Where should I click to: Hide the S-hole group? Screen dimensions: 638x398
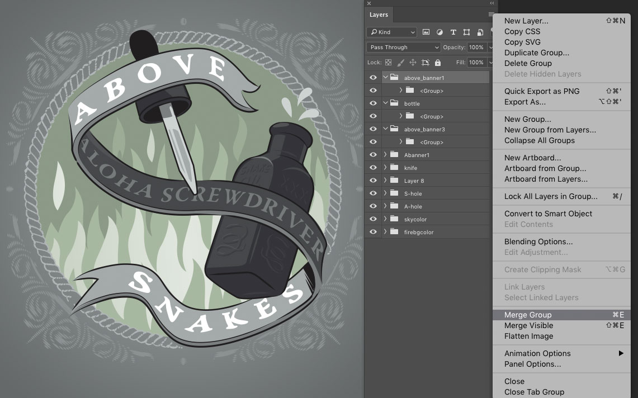click(373, 193)
